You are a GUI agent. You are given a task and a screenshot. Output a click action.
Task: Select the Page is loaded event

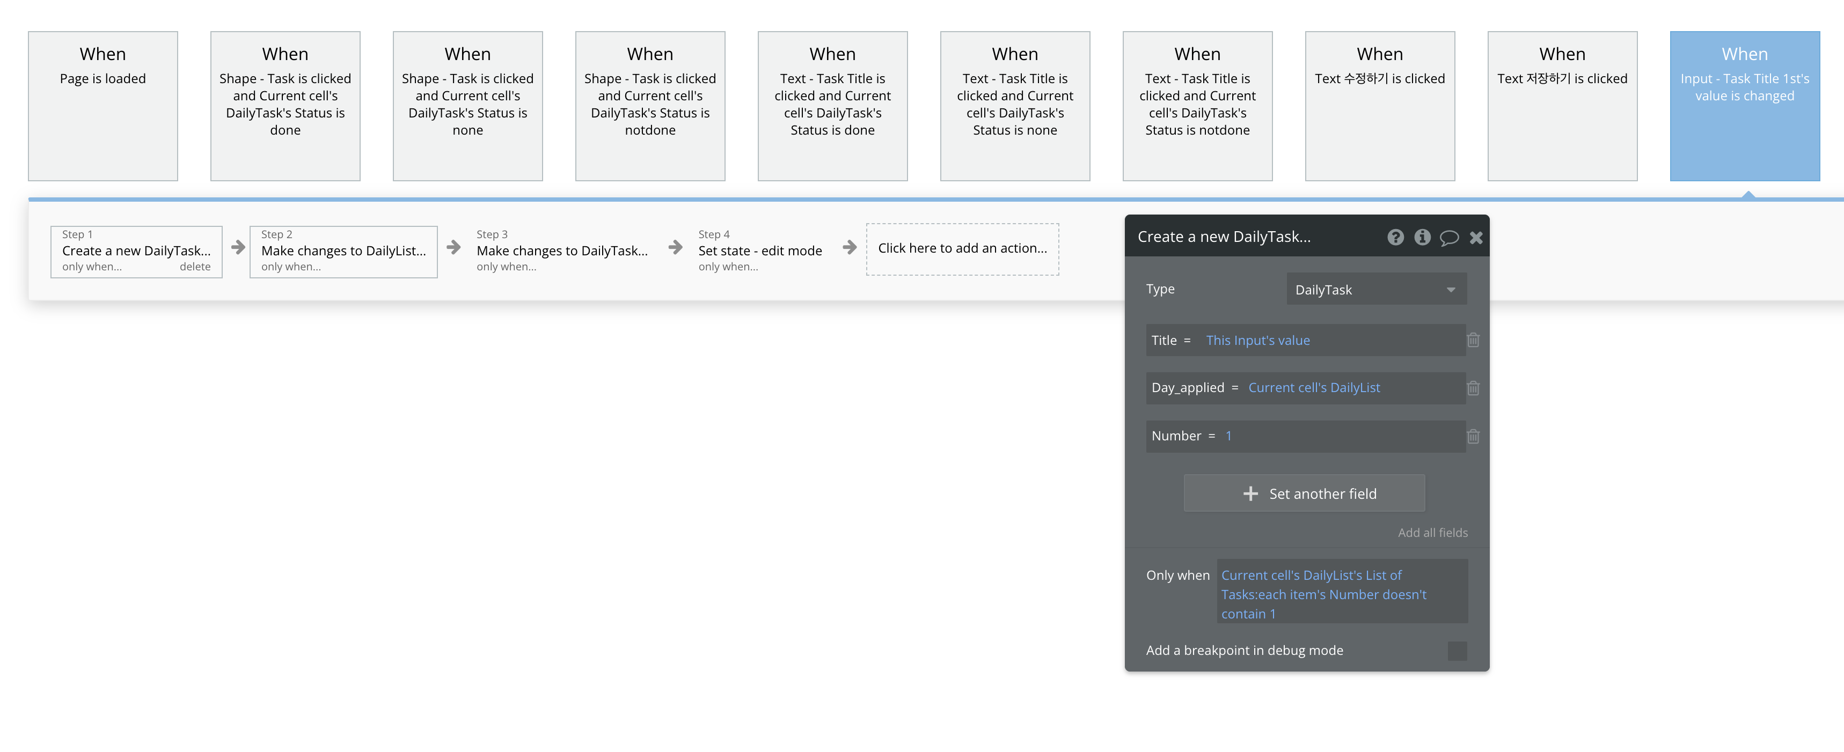point(103,106)
